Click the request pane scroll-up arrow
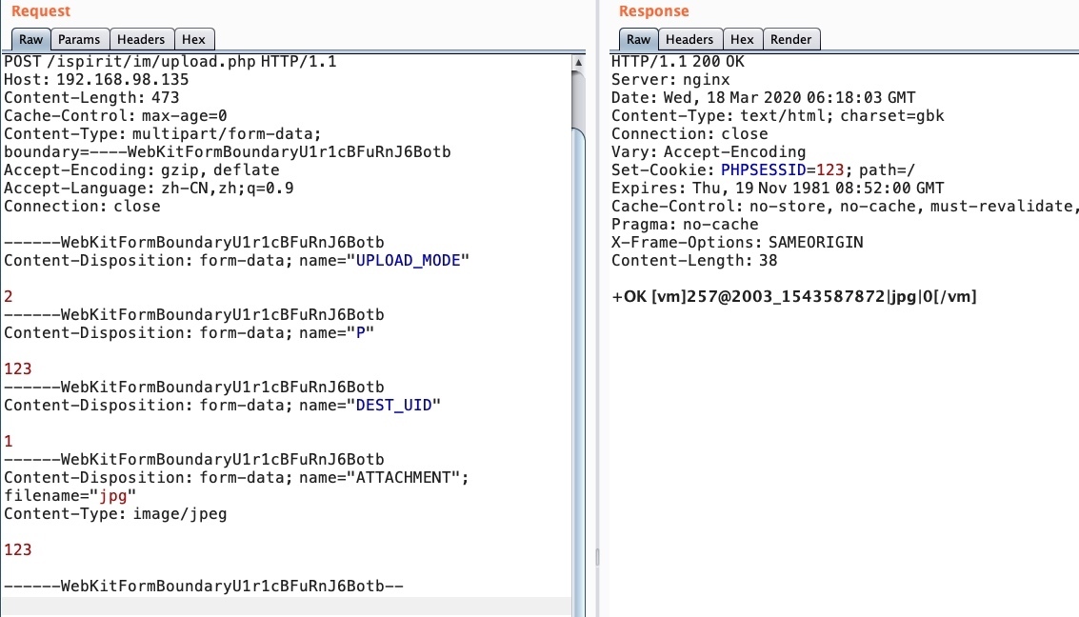Screen dimensions: 1079x617 (578, 63)
